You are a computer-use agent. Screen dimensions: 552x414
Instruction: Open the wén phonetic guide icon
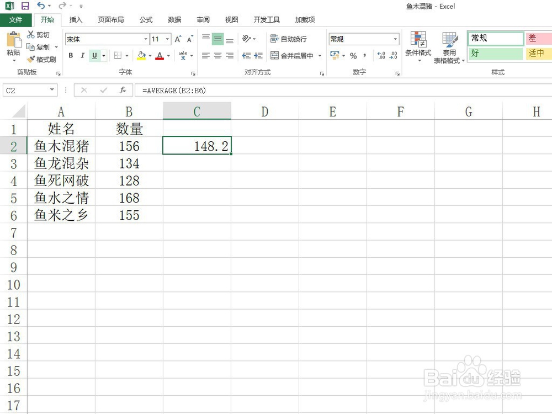pos(183,55)
